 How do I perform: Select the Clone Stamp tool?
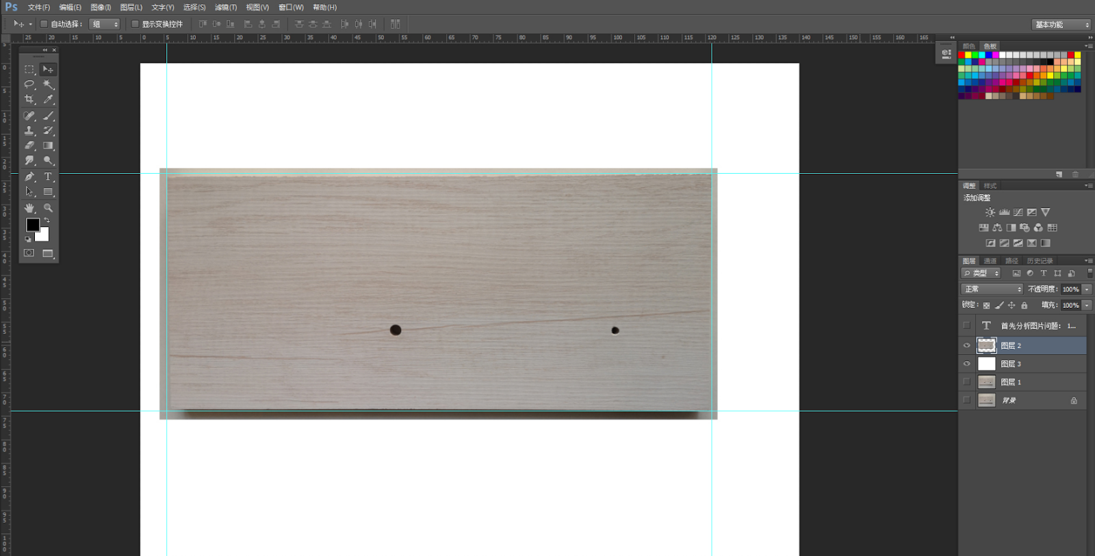point(29,131)
